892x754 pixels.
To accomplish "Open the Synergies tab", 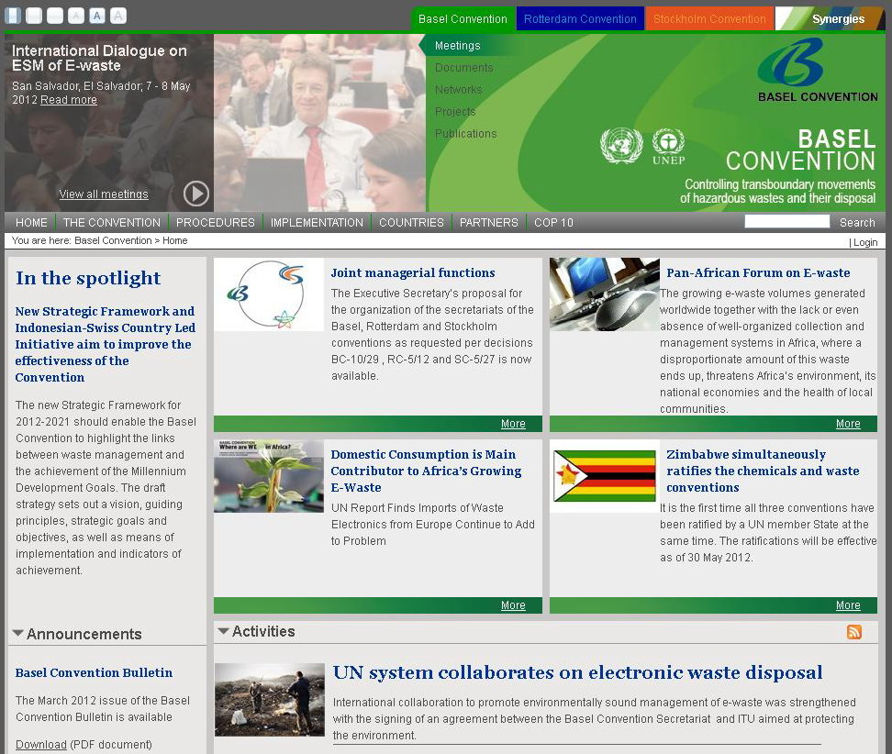I will tap(830, 18).
